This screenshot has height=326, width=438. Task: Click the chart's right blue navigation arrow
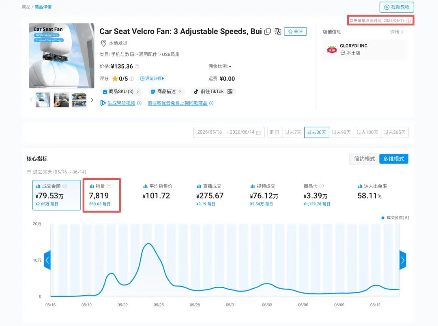pyautogui.click(x=403, y=260)
